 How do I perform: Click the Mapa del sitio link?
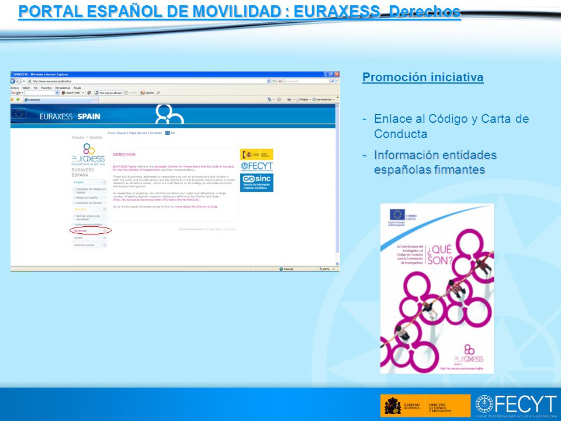coord(138,133)
